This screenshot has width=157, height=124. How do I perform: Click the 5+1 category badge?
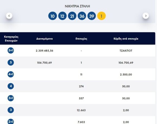[x=11, y=50]
